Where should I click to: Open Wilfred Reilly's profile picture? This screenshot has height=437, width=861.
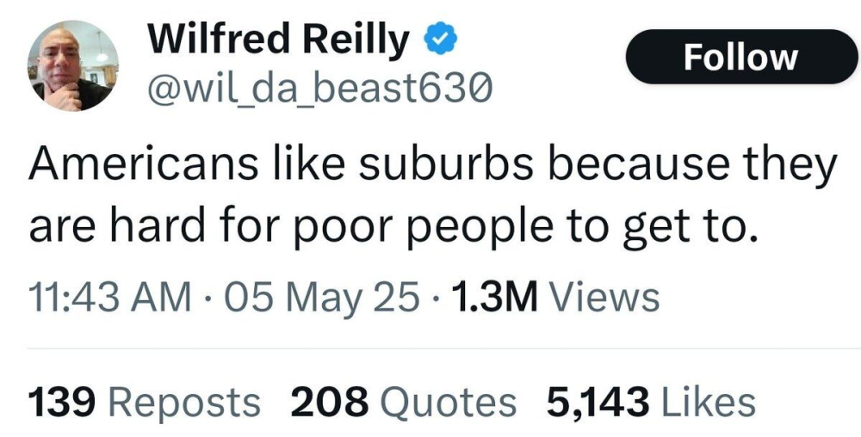73,67
